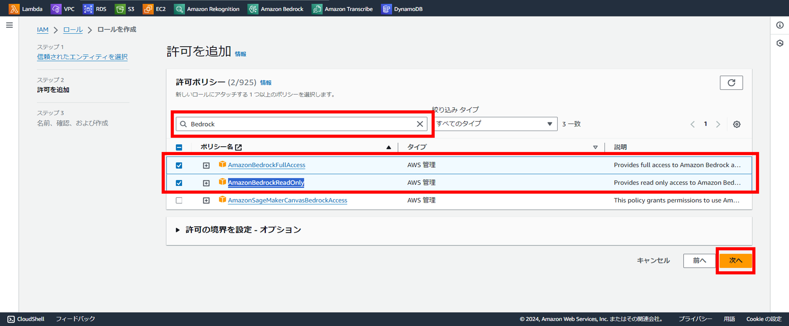Expand AmazonBedrockFullAccess policy details

(206, 165)
